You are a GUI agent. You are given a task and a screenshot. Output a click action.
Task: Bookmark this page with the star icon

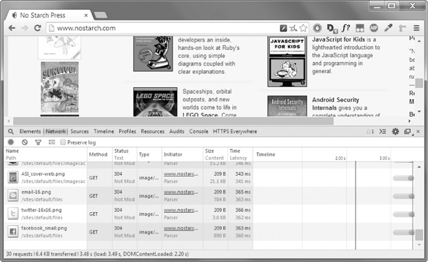[x=303, y=28]
